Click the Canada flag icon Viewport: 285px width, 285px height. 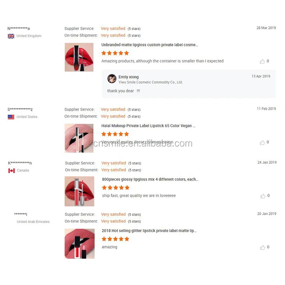(x=11, y=171)
